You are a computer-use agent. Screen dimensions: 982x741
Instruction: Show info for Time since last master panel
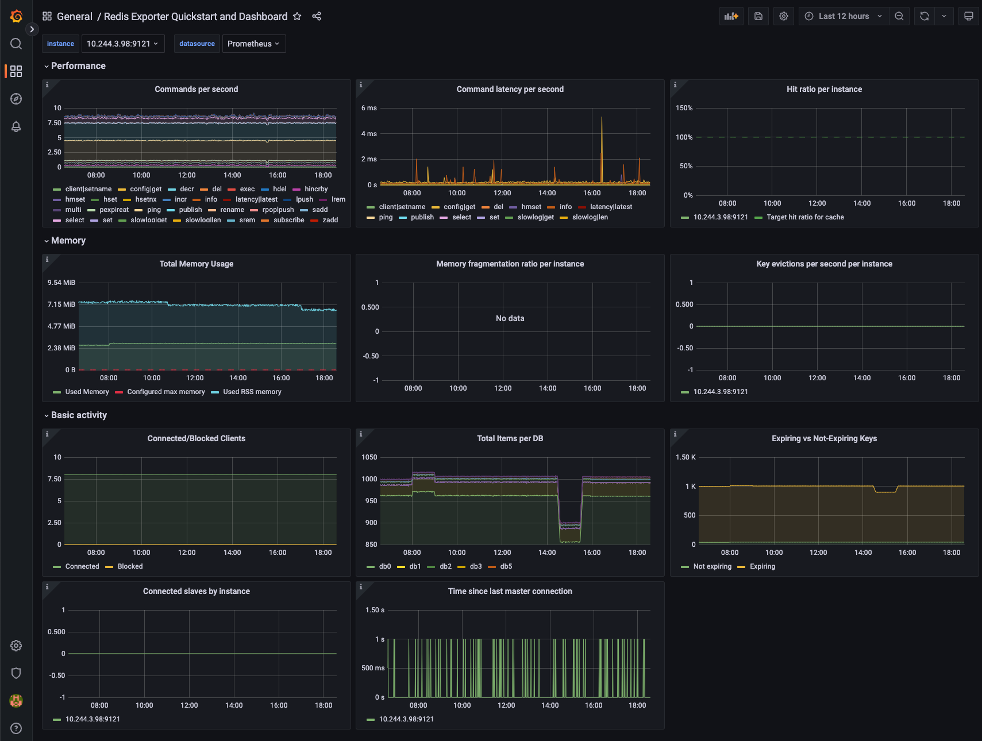pos(361,587)
